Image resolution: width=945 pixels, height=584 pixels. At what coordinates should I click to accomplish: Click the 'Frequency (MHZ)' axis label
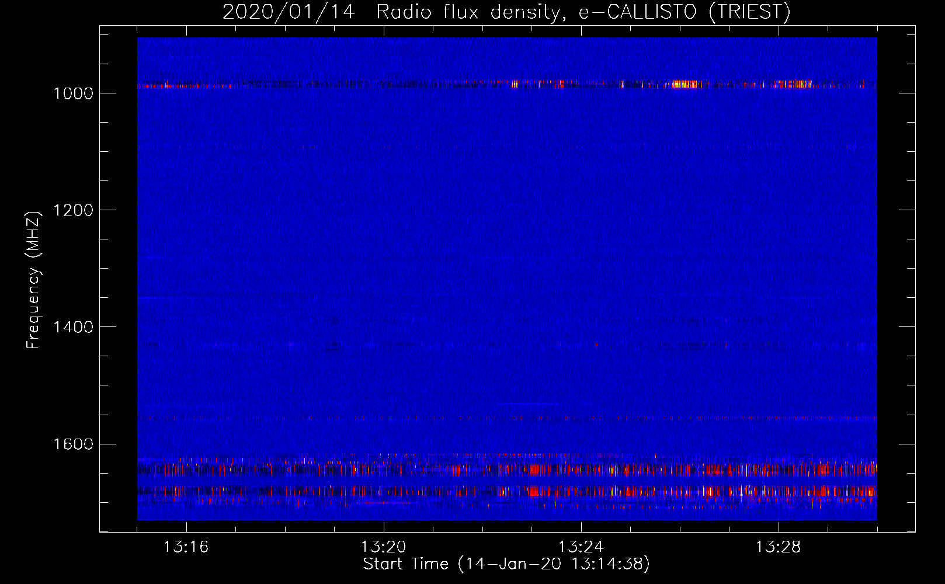33,280
